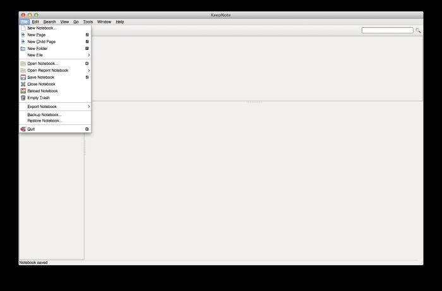
Task: Click the red close window button
Action: [23, 15]
